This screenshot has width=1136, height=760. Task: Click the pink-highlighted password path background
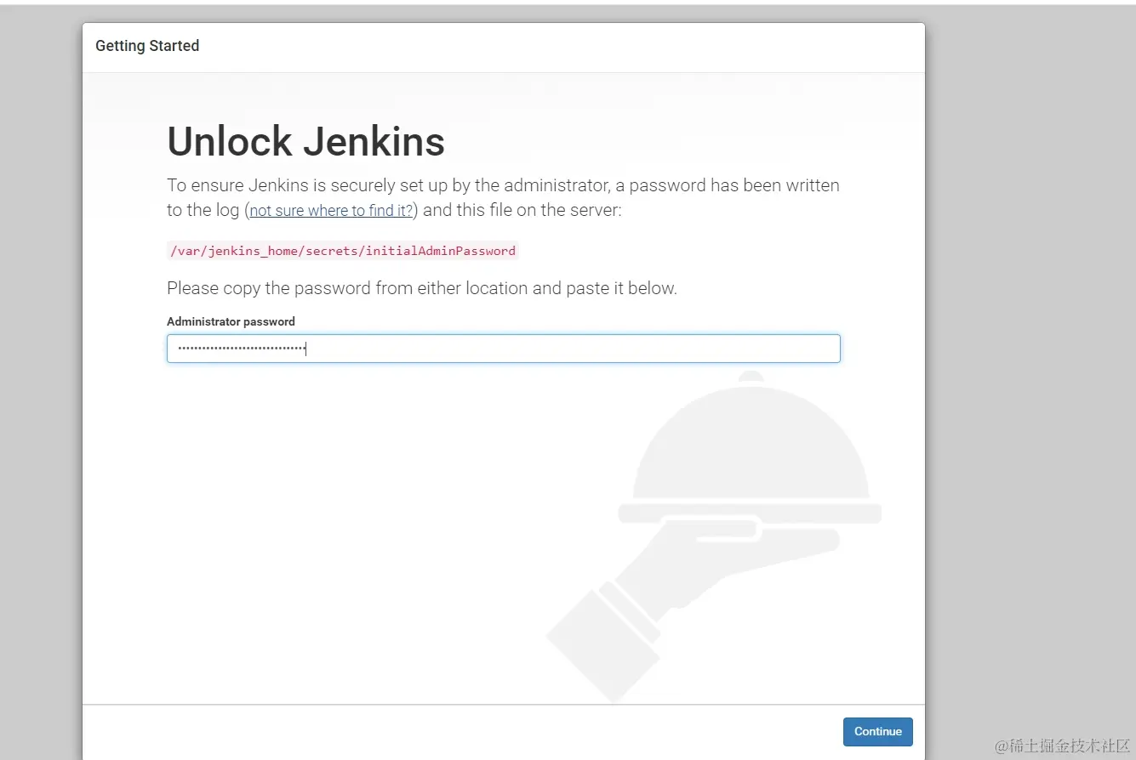pos(342,250)
